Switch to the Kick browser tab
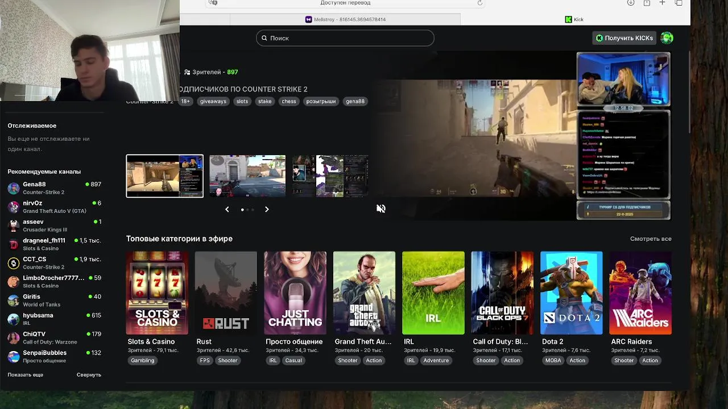Viewport: 728px width, 409px height. coord(574,19)
